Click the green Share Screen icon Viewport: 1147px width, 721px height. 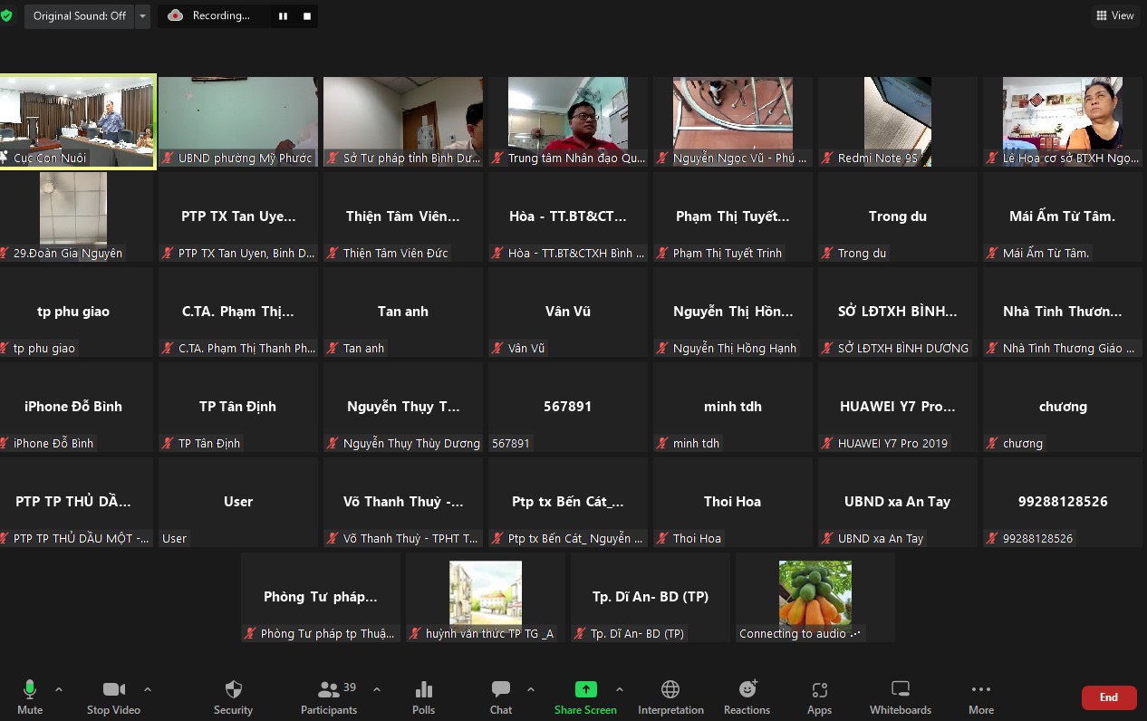(585, 690)
